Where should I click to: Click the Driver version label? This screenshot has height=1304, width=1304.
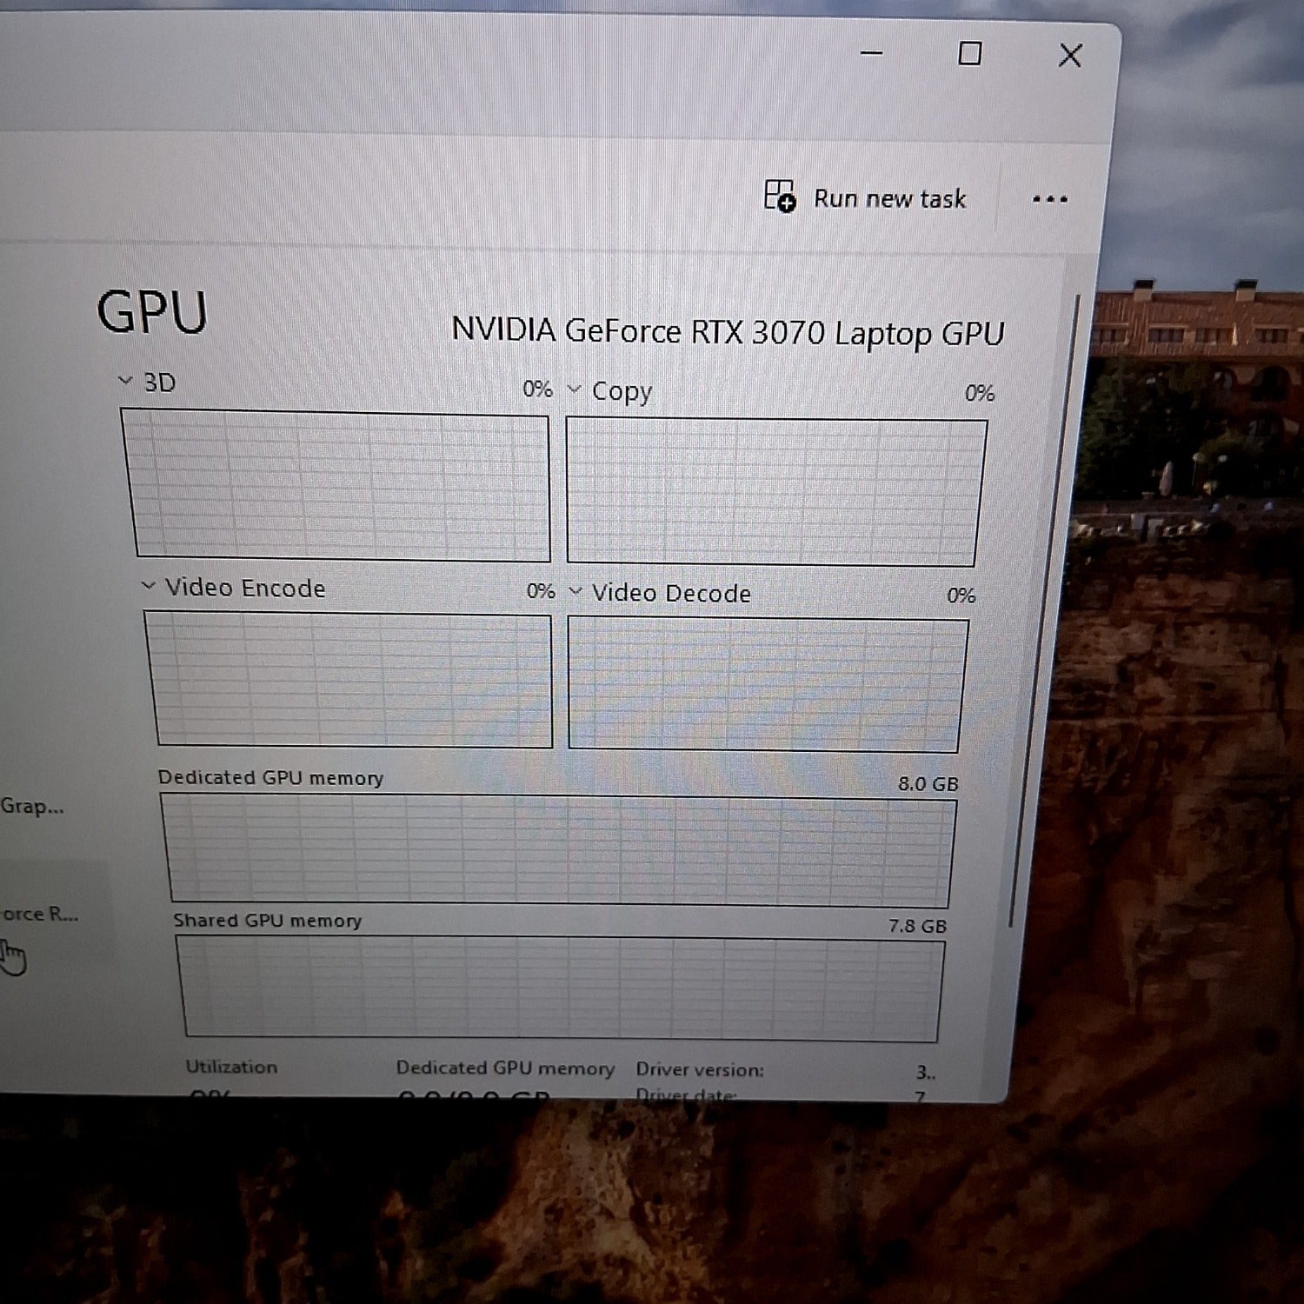tap(699, 1069)
